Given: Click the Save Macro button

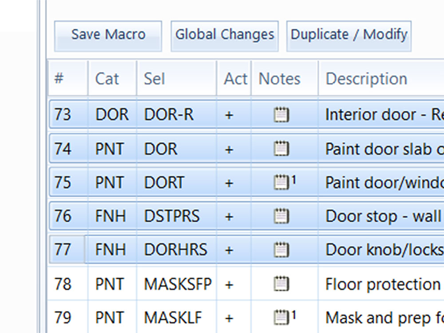Looking at the screenshot, I should click(108, 35).
